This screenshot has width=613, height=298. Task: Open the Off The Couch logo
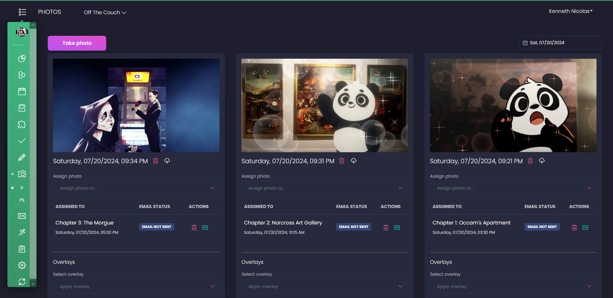click(22, 32)
